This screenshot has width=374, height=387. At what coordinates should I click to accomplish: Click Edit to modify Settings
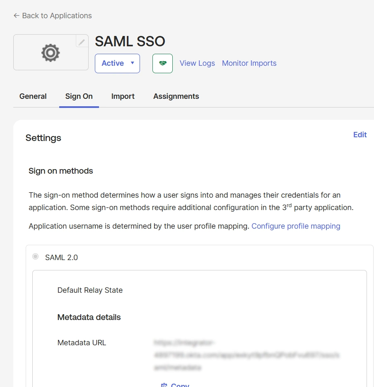click(x=360, y=134)
